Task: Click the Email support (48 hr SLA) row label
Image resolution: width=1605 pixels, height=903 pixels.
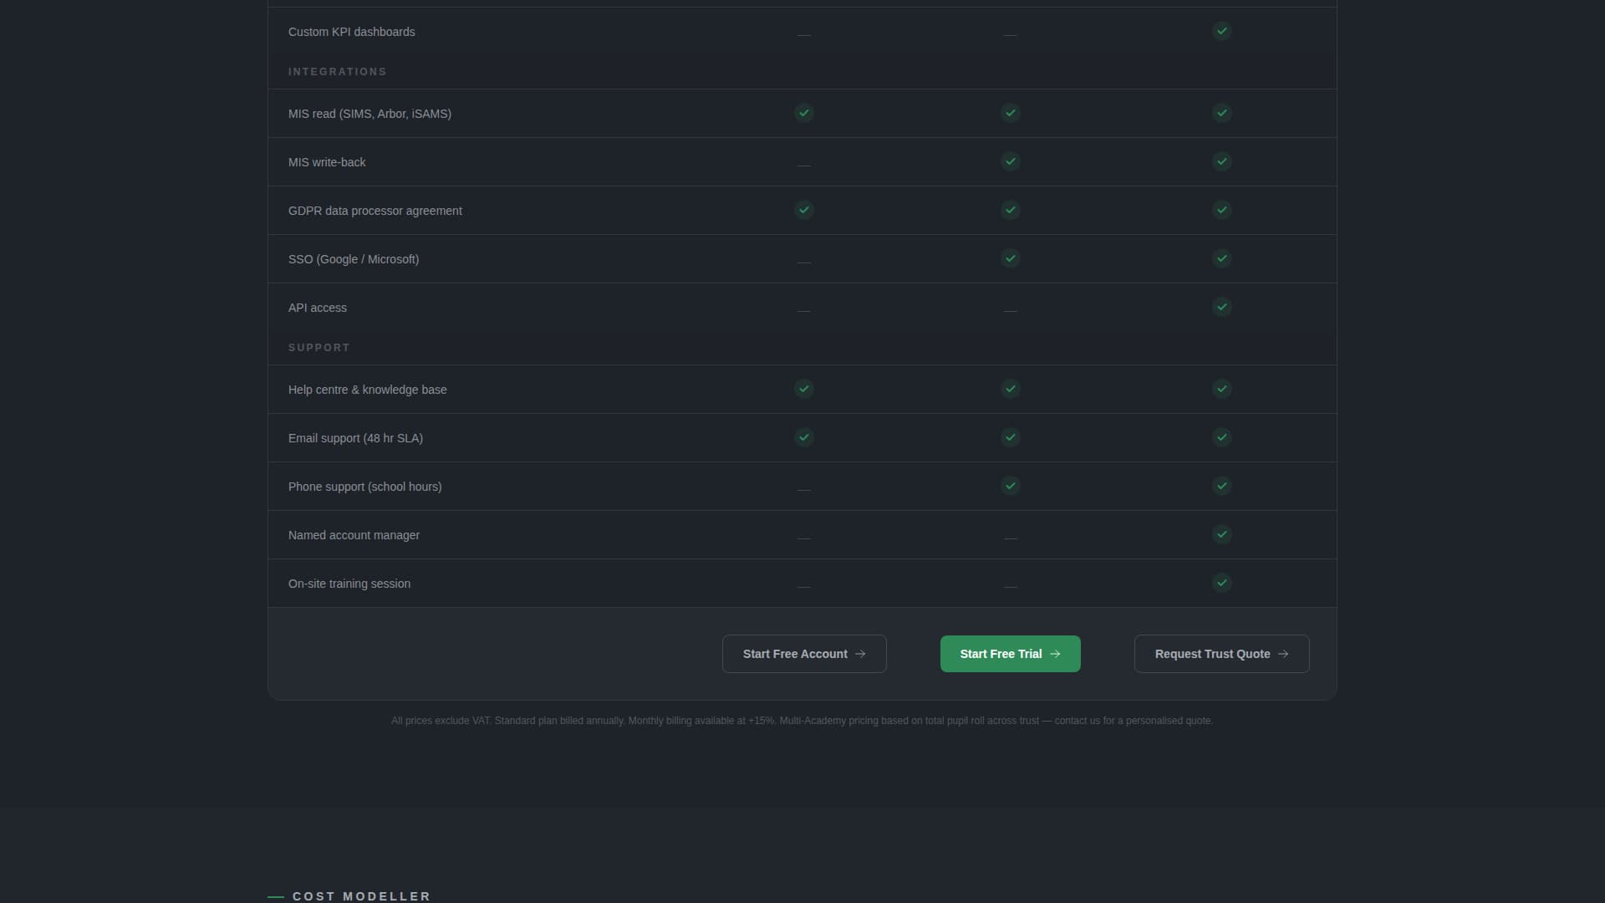Action: click(355, 438)
